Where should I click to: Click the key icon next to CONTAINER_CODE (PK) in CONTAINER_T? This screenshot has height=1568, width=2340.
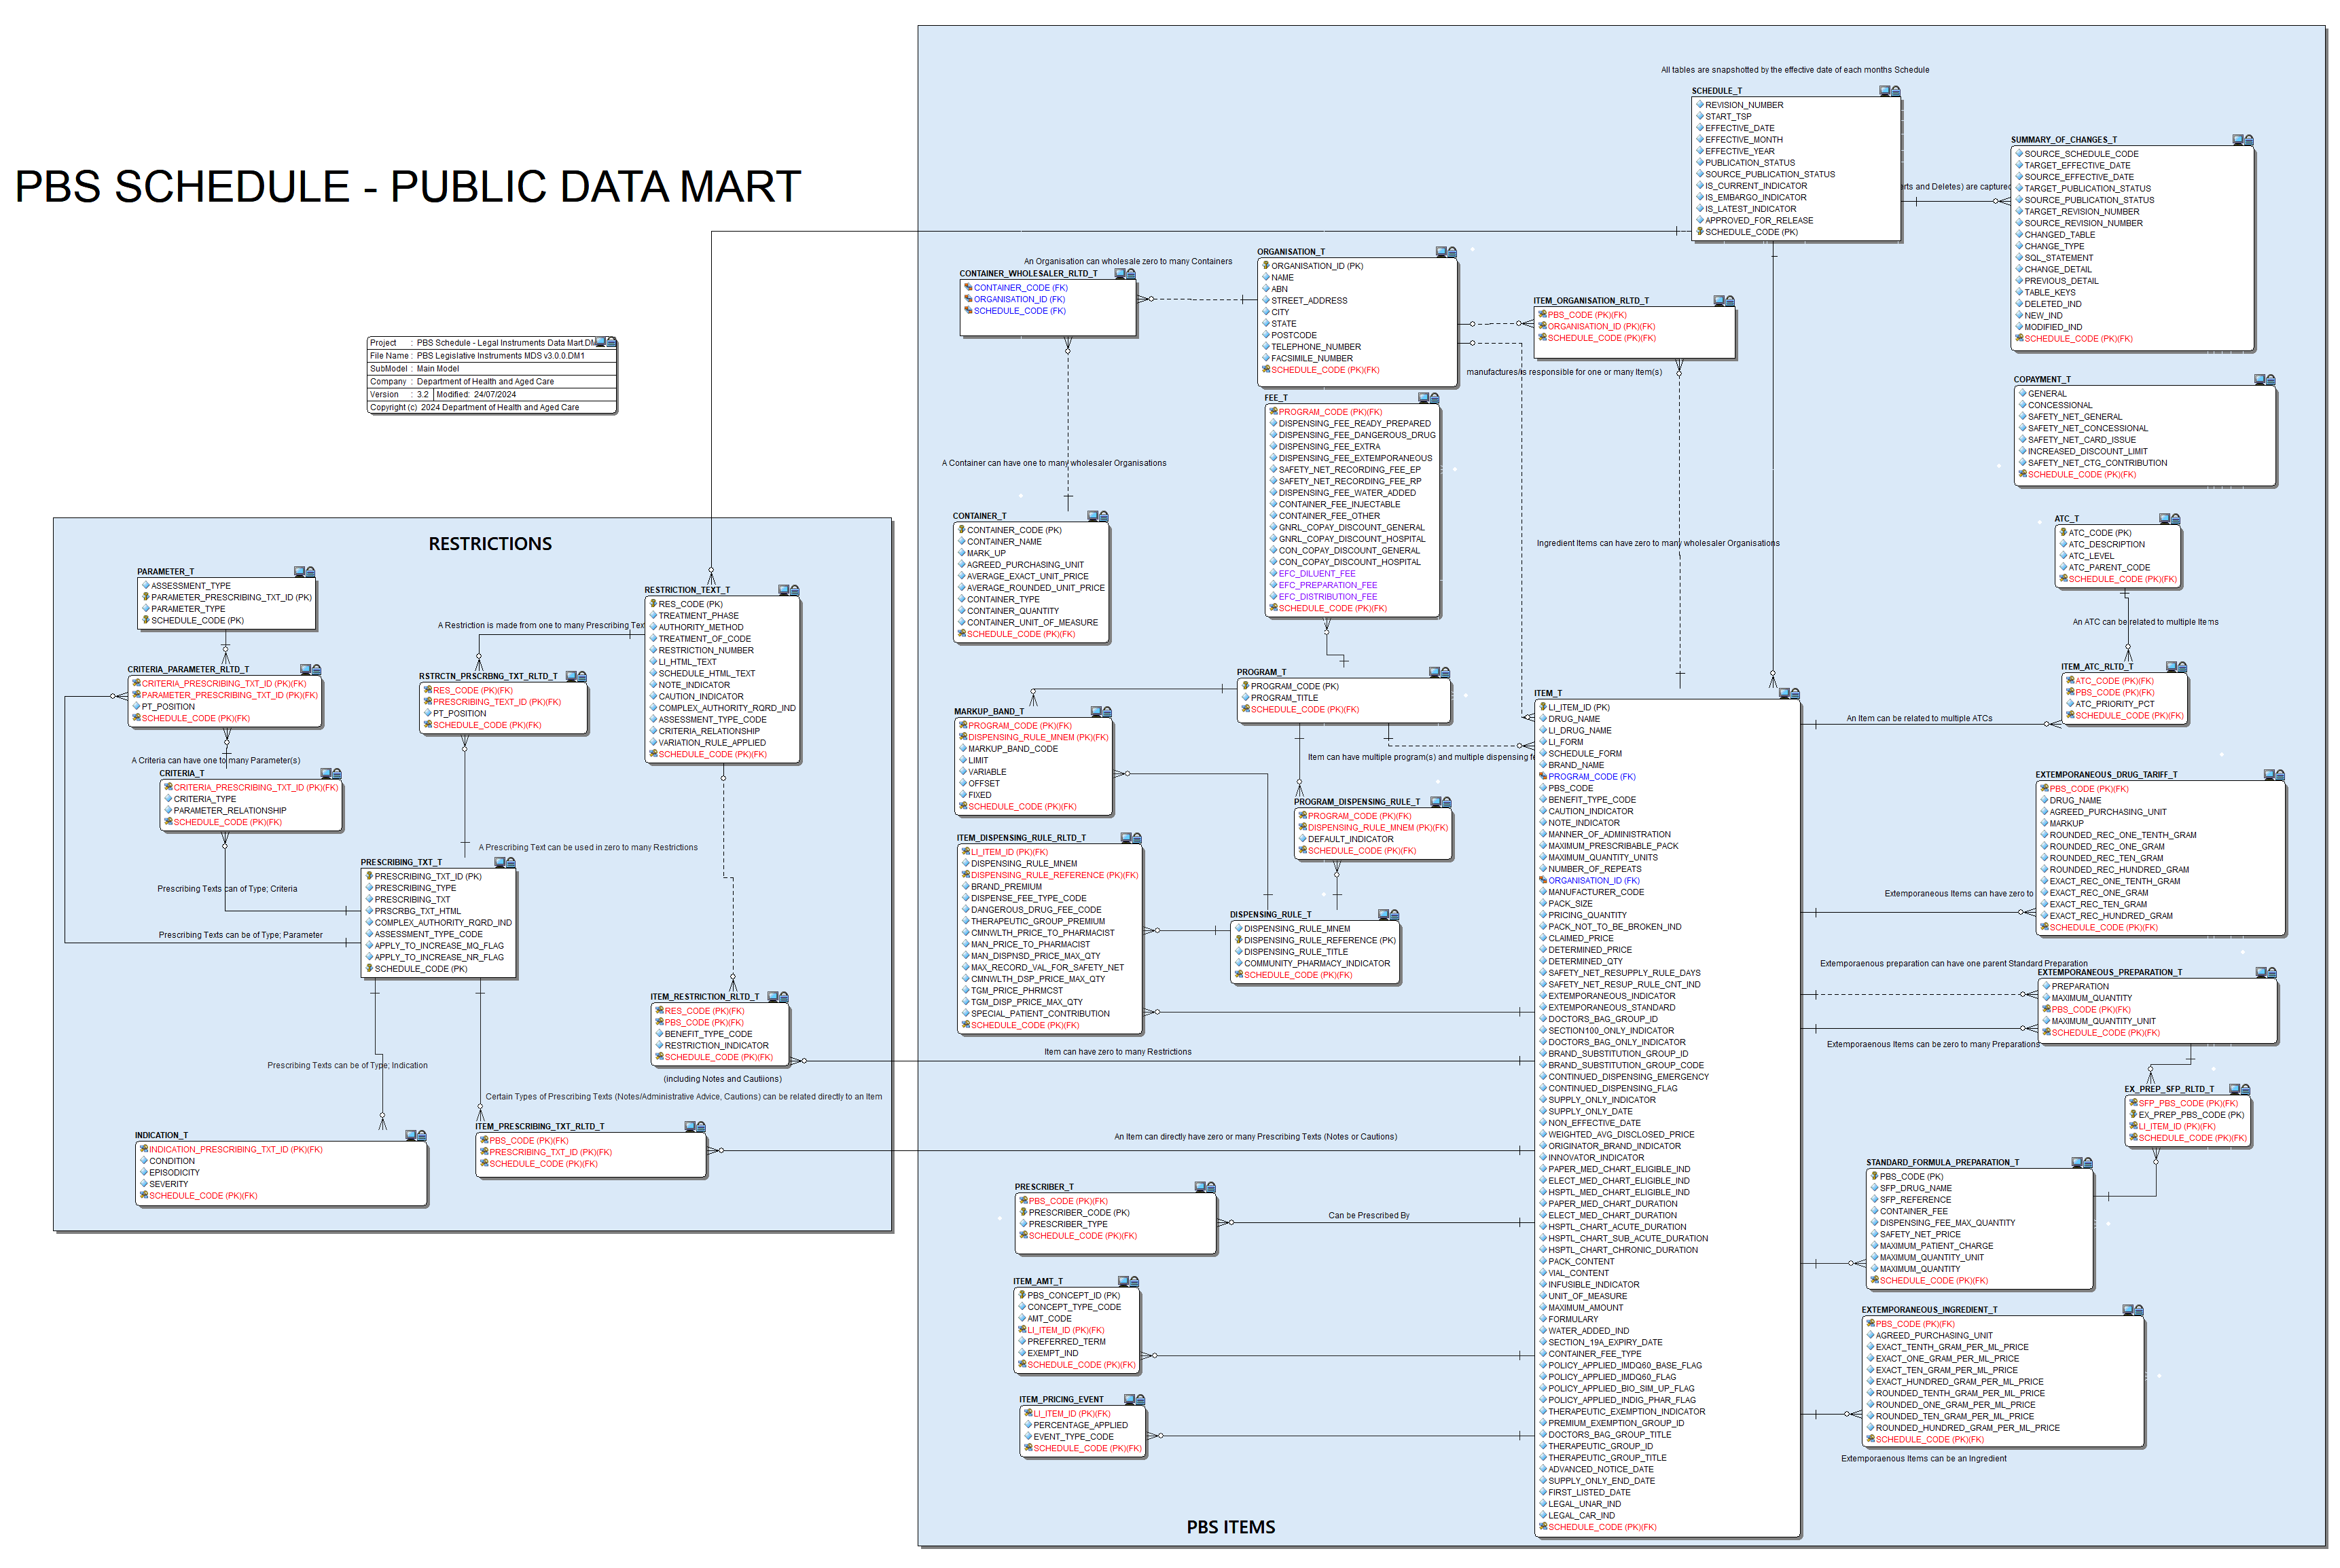pyautogui.click(x=962, y=529)
